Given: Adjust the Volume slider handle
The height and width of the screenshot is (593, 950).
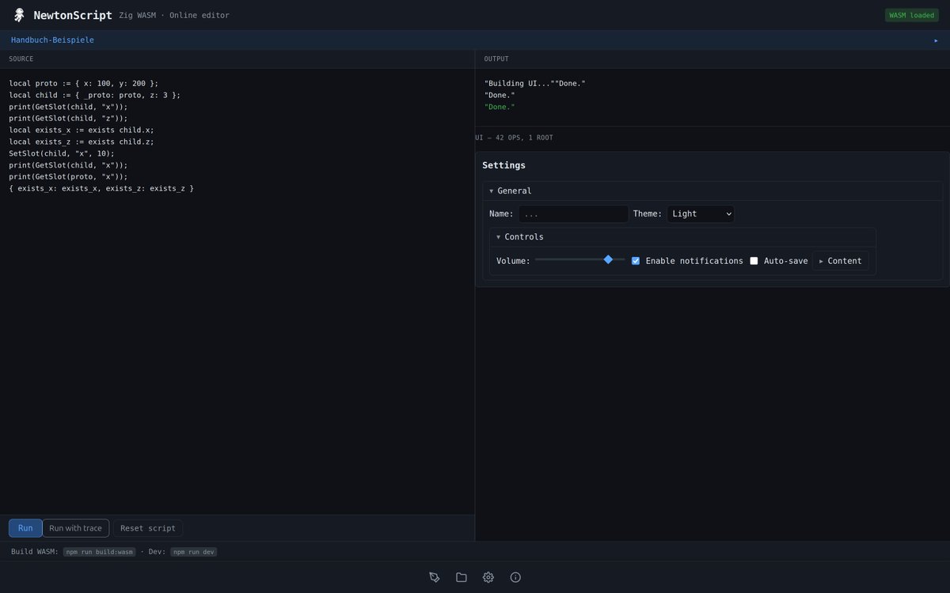Looking at the screenshot, I should pos(608,259).
